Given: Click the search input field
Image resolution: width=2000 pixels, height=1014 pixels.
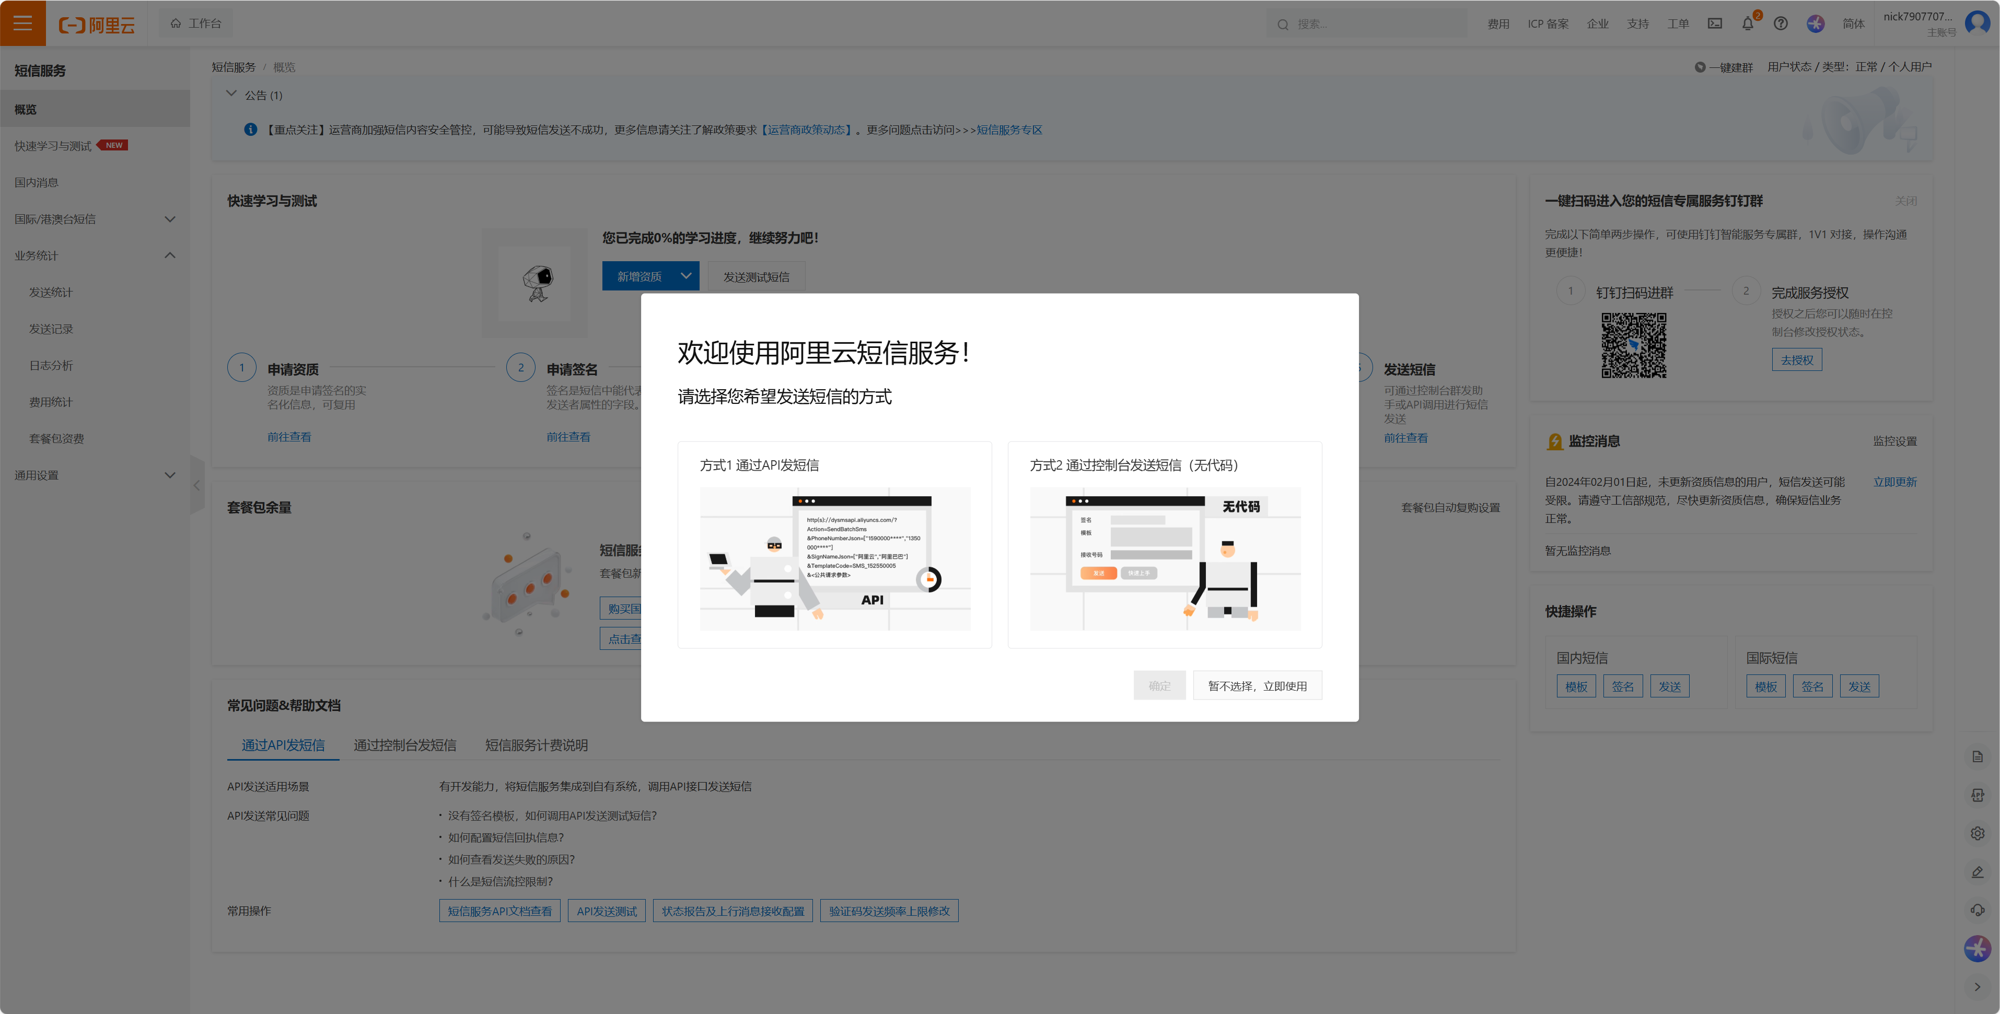Looking at the screenshot, I should 1374,24.
